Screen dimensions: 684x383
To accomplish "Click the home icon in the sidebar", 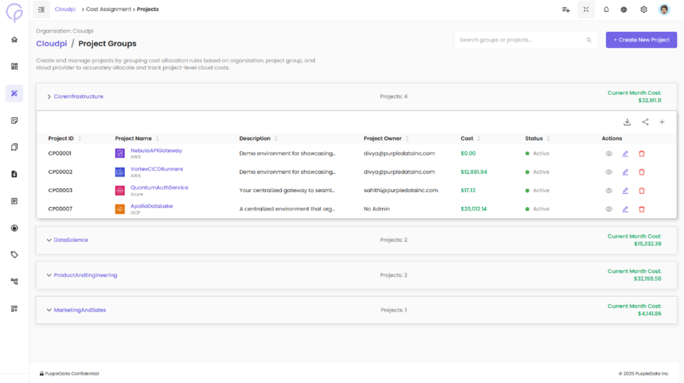I will click(14, 40).
